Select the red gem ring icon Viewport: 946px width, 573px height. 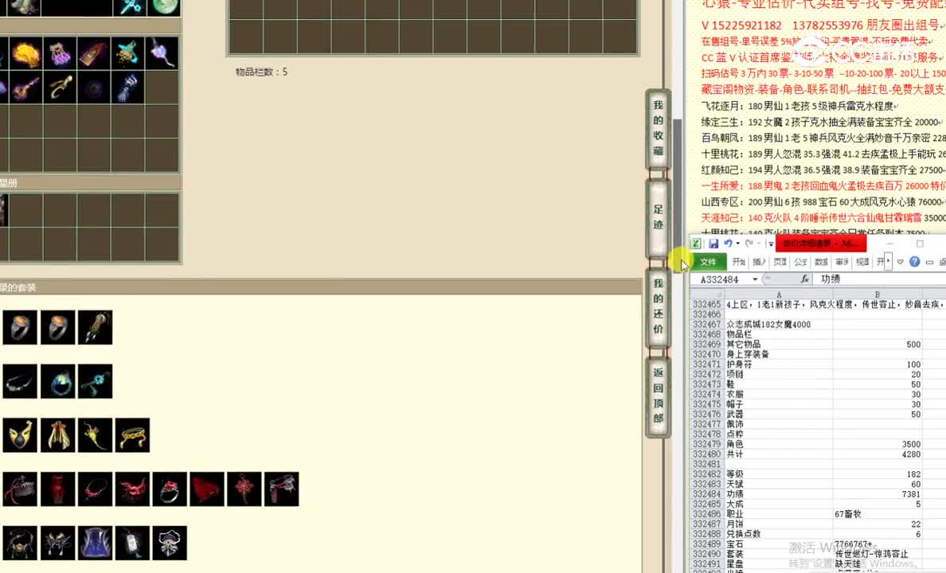click(x=170, y=489)
